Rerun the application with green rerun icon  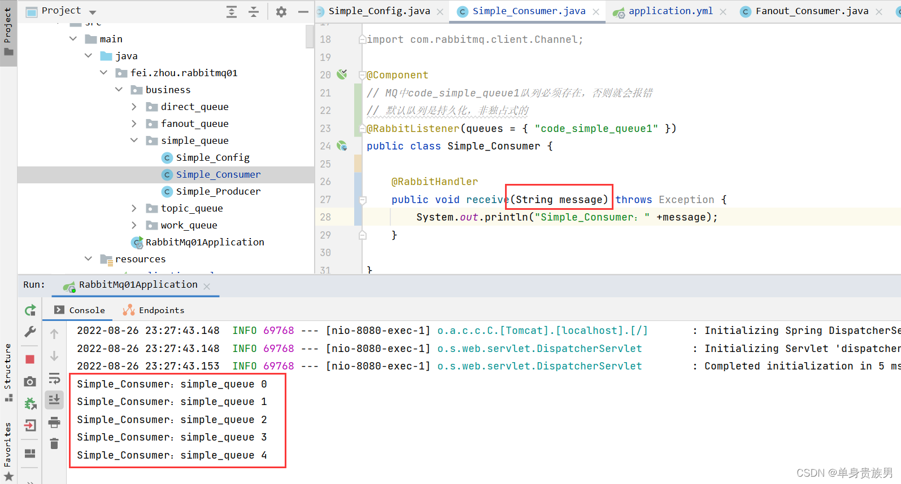point(31,310)
